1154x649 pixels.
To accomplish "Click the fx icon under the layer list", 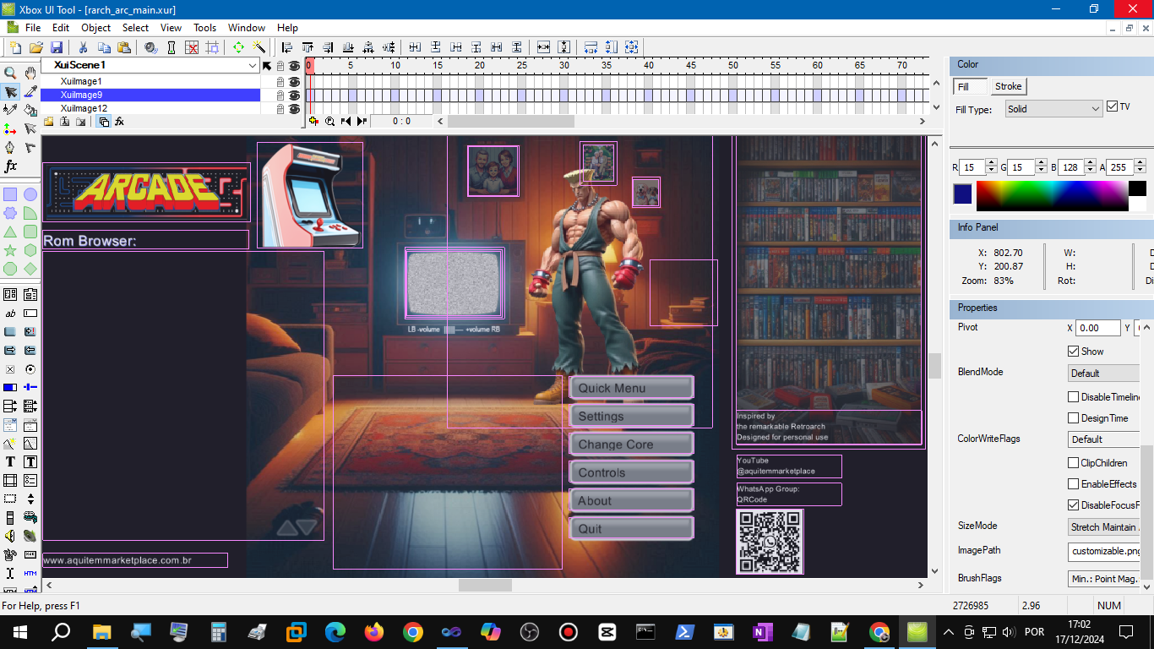I will [x=120, y=122].
